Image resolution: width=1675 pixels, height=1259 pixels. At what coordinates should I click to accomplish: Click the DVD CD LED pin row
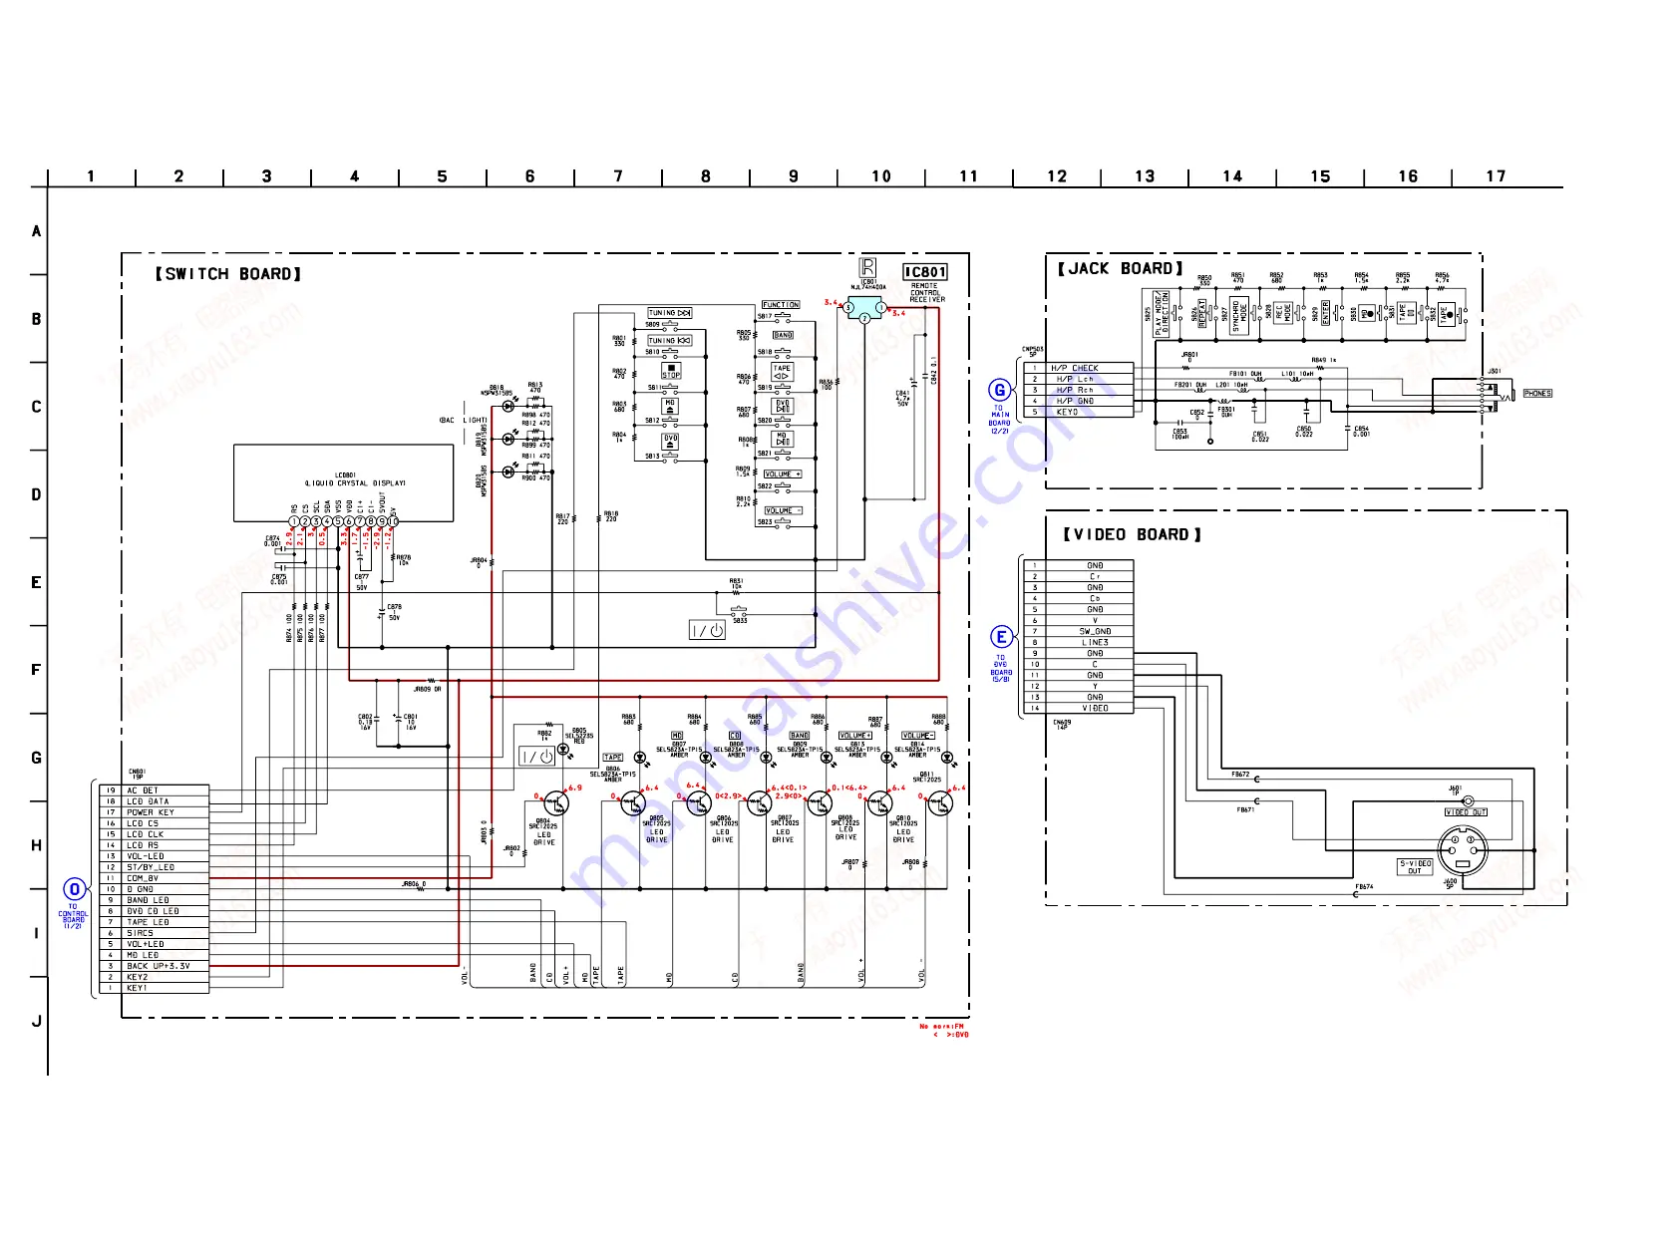tap(154, 911)
